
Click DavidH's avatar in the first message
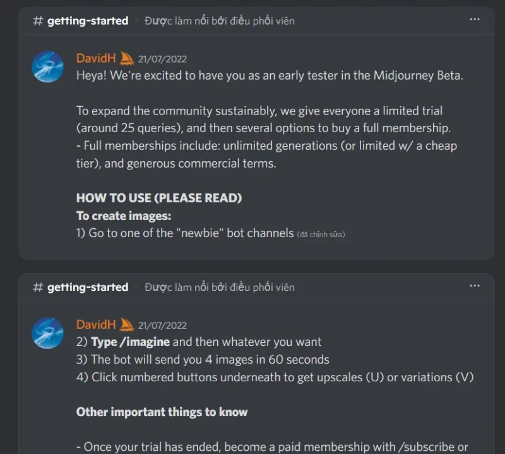click(48, 66)
